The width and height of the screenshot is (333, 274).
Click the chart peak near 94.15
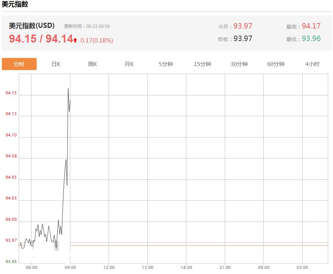tap(68, 89)
